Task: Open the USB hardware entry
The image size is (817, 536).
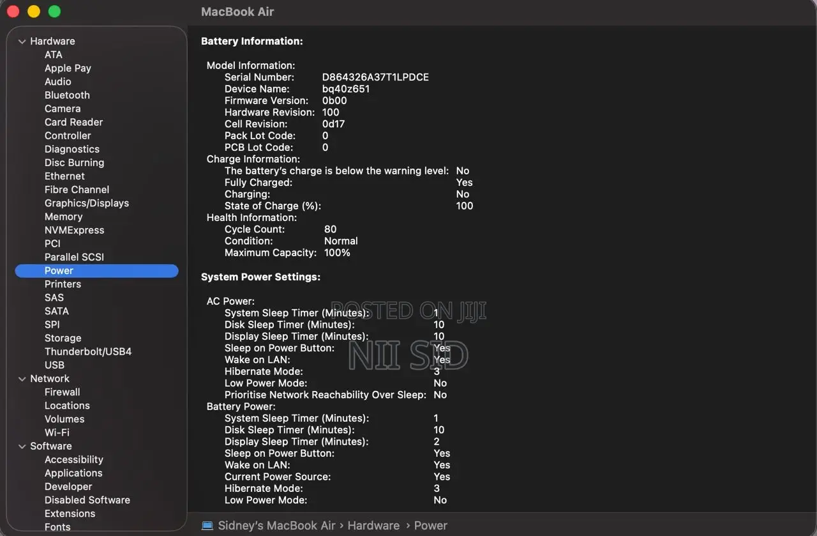Action: coord(54,365)
